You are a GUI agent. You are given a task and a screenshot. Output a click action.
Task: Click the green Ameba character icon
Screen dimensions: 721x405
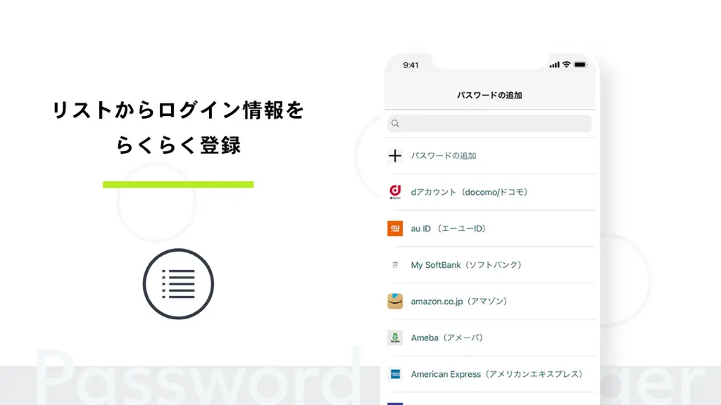tap(395, 337)
